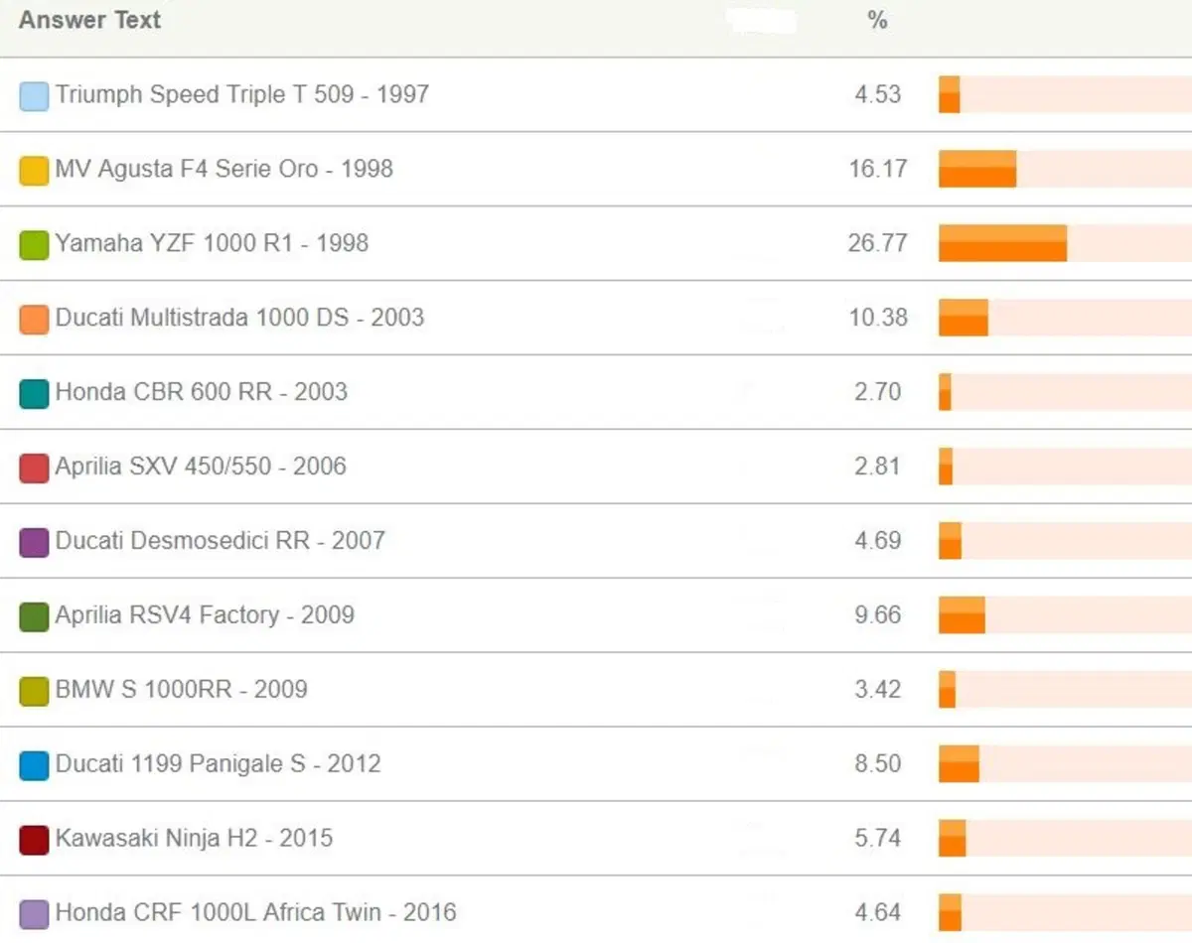Select 'Ducati 1199 Panigale S - 2012' text
The width and height of the screenshot is (1192, 943).
[219, 764]
